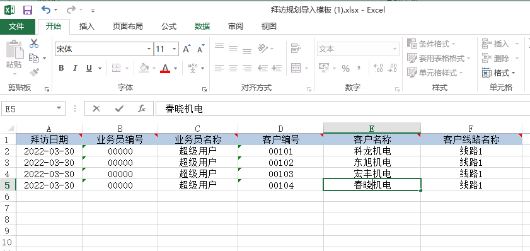Click the select-all corner triangle
Screen dimensions: 530x251
pyautogui.click(x=10, y=129)
